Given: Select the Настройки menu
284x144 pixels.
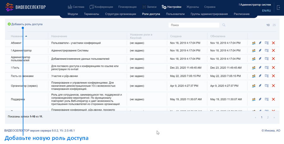Looking at the screenshot, I should point(171,7).
